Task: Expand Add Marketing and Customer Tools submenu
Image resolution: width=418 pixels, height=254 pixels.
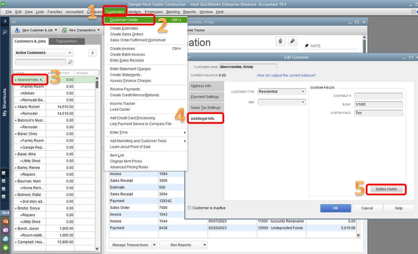Action: click(185, 141)
